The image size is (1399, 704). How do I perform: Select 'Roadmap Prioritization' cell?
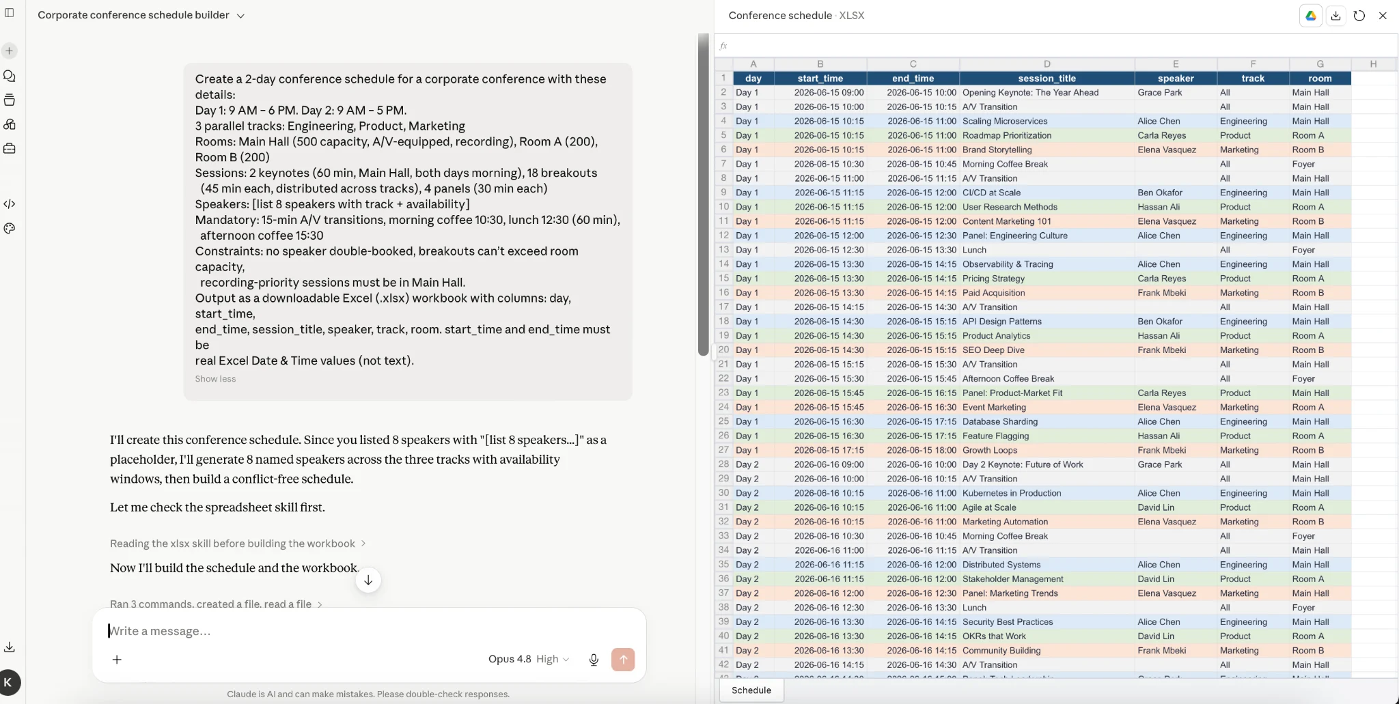[x=1047, y=136]
